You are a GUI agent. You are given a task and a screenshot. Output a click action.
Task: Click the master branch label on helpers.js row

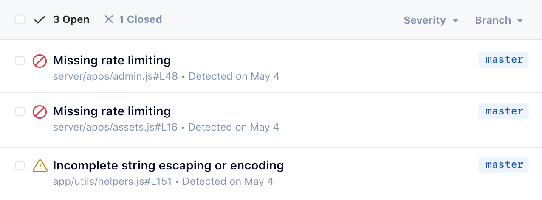pyautogui.click(x=504, y=164)
